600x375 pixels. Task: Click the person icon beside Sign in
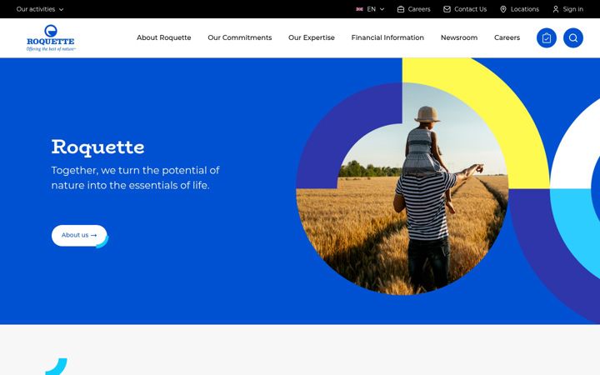pos(556,9)
